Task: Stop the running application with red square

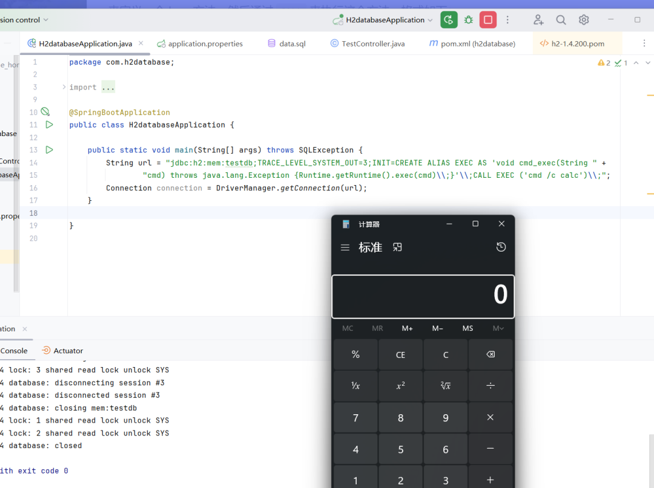Action: tap(488, 20)
